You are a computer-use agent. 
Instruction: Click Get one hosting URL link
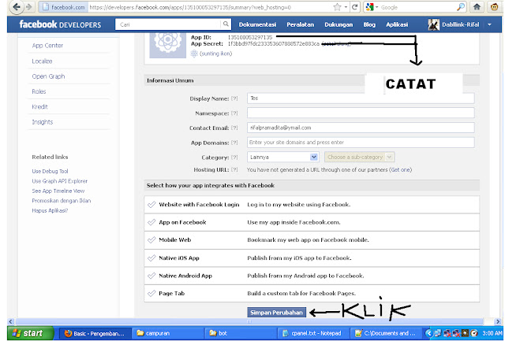coord(401,169)
